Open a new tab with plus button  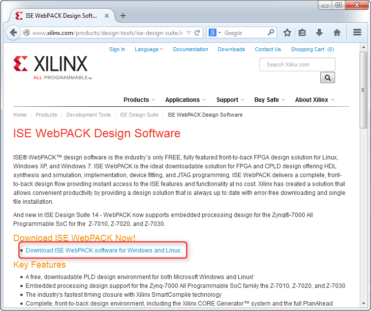click(x=123, y=16)
